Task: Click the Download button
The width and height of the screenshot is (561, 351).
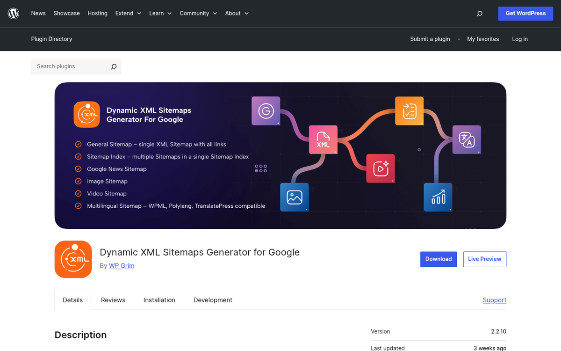Action: tap(438, 259)
